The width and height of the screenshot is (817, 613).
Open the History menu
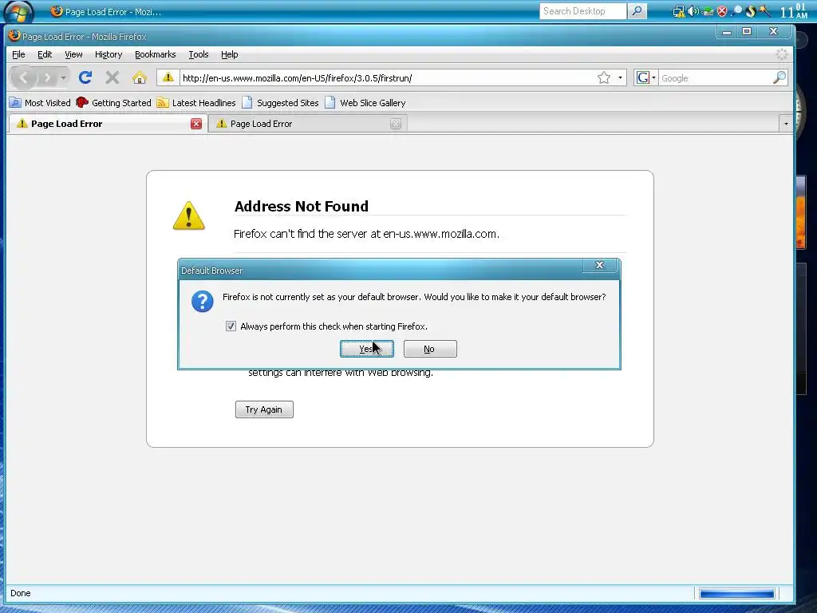(x=109, y=54)
